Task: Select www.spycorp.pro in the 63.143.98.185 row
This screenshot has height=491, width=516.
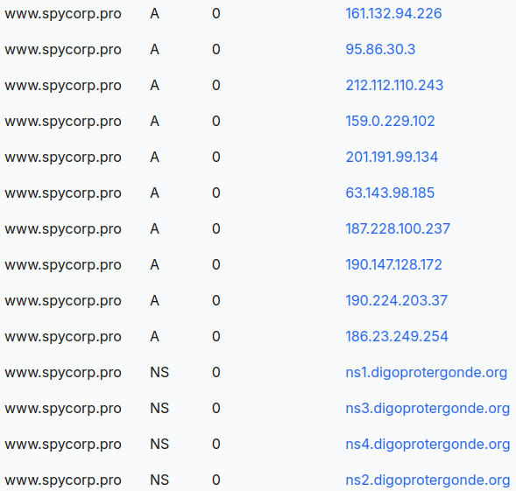Action: point(63,193)
